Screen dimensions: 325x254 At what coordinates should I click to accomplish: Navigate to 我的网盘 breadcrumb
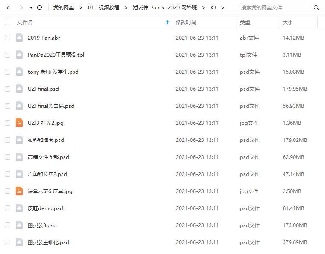(63, 8)
